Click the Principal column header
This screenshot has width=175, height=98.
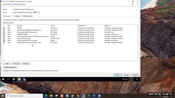(19, 26)
